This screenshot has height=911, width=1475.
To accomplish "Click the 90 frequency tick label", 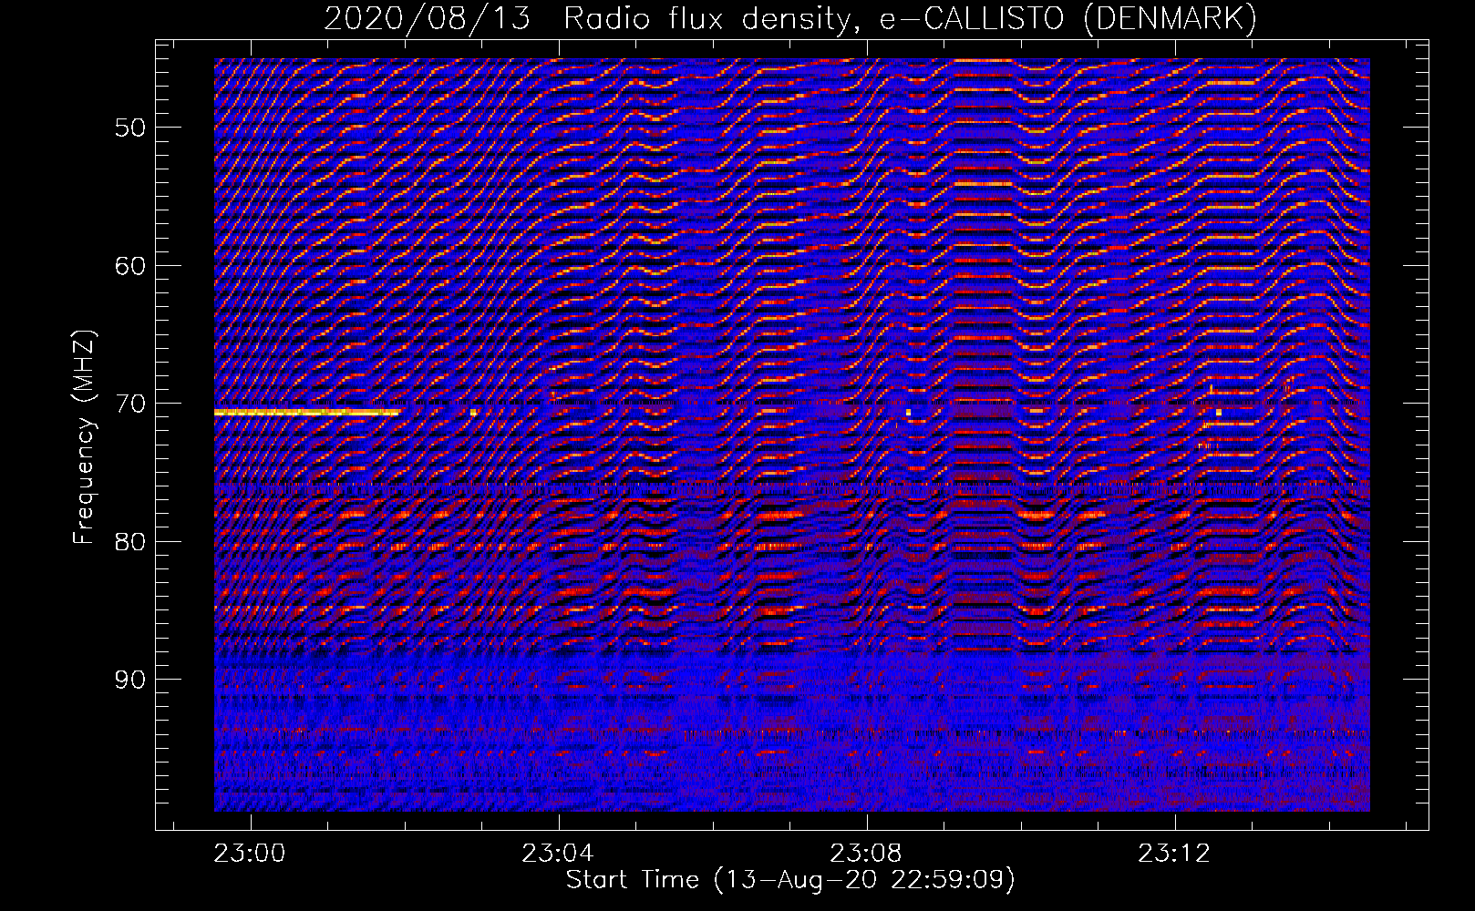I will coord(130,680).
